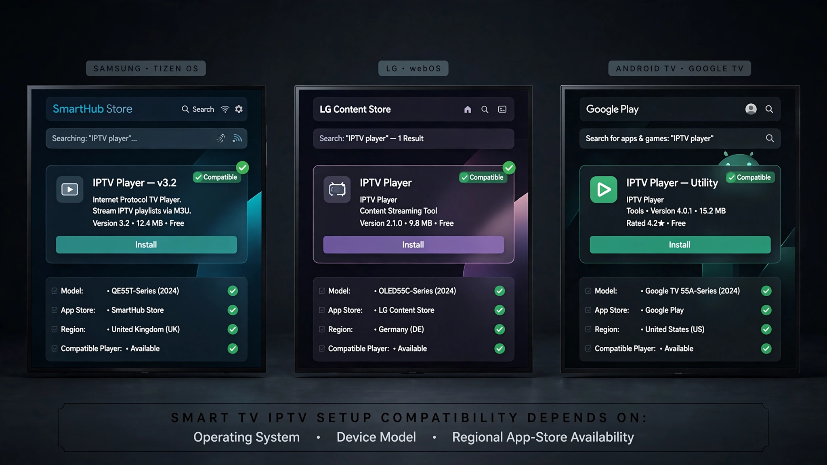This screenshot has width=827, height=465.
Task: Click the round green check above Samsung app card
Action: click(x=243, y=168)
